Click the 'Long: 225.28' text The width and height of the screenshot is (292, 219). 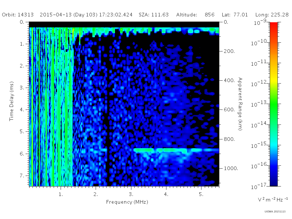[x=272, y=15]
